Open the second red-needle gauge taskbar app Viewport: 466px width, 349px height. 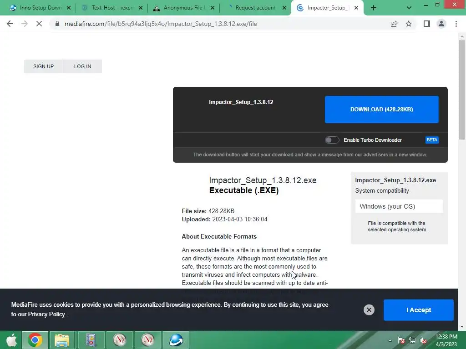click(x=148, y=340)
